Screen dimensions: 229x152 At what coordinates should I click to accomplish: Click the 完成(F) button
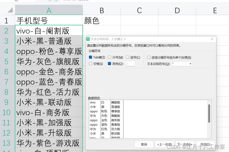coord(205,144)
